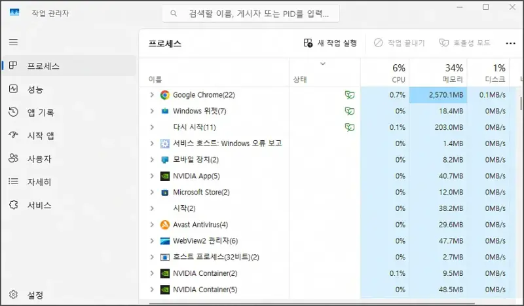
Task: Expand the NVIDIA Container(5) group
Action: [152, 290]
